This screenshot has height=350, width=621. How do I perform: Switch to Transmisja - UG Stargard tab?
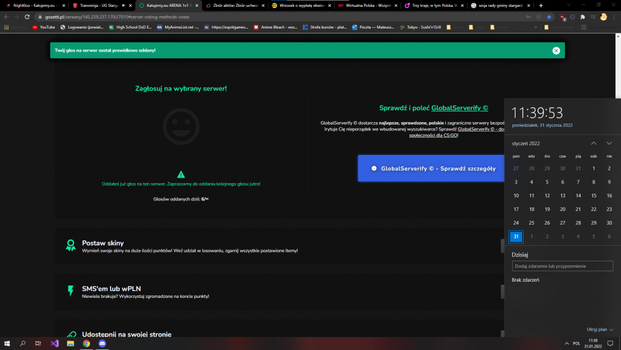tap(99, 6)
